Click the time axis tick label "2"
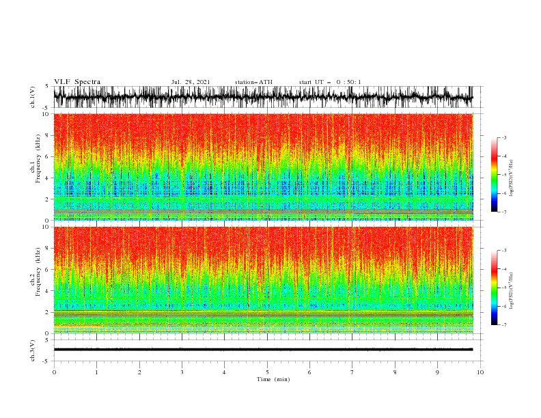541x418 pixels. click(139, 372)
